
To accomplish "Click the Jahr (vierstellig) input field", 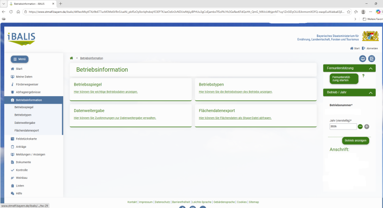I will click(x=342, y=127).
